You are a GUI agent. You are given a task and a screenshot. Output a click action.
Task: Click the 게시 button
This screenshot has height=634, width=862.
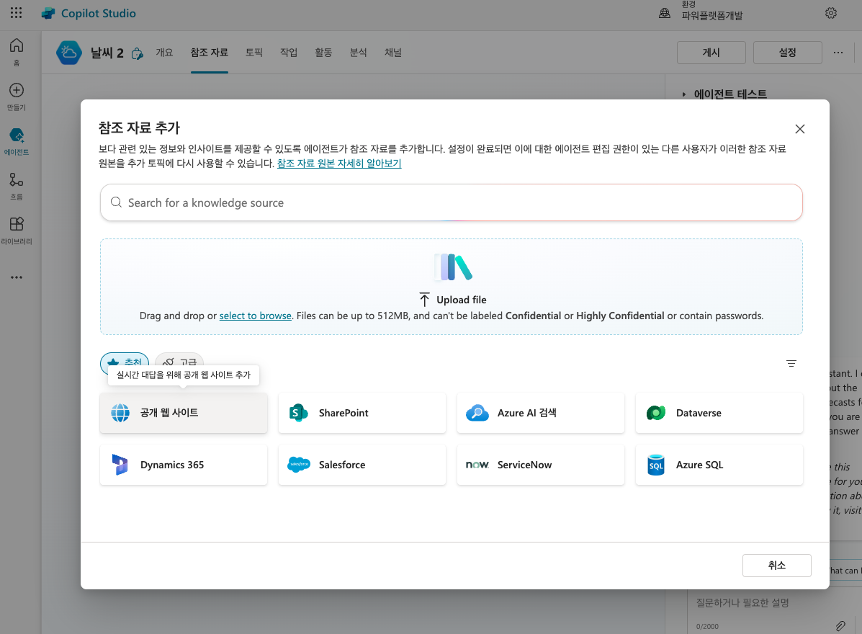coord(711,53)
